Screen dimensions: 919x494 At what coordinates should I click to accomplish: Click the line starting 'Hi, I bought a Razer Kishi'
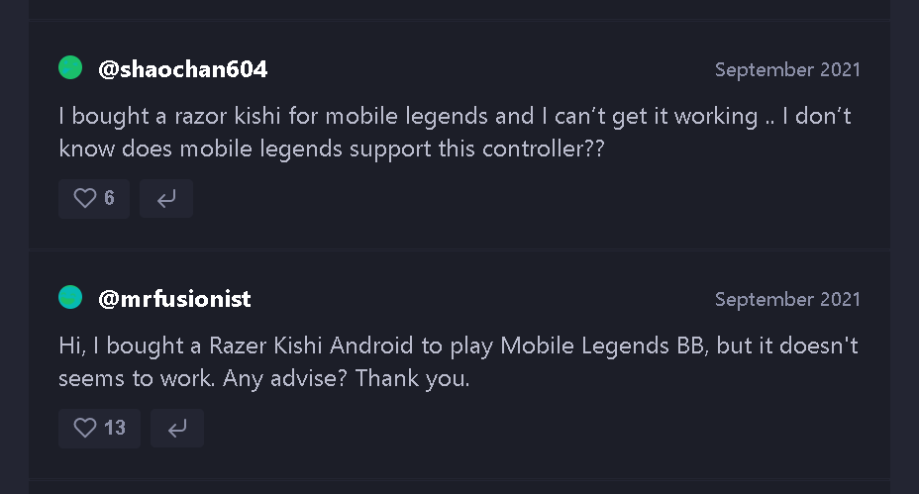tap(459, 346)
